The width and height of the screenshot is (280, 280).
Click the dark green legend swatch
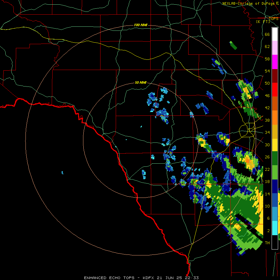click(x=275, y=158)
